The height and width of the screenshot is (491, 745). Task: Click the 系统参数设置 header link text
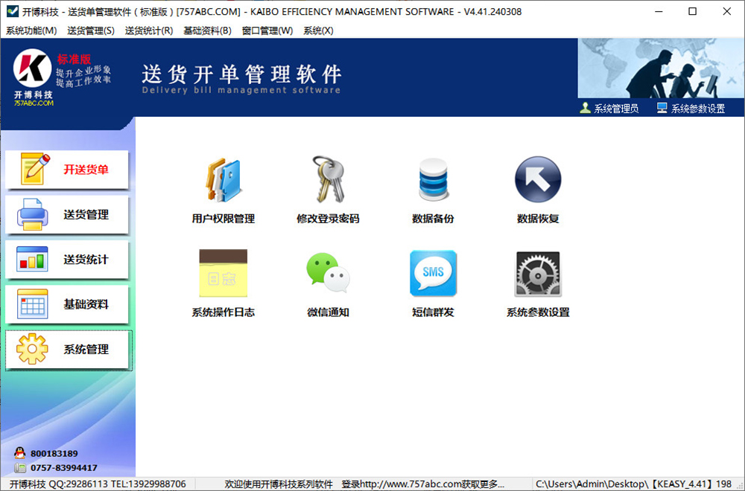click(698, 109)
